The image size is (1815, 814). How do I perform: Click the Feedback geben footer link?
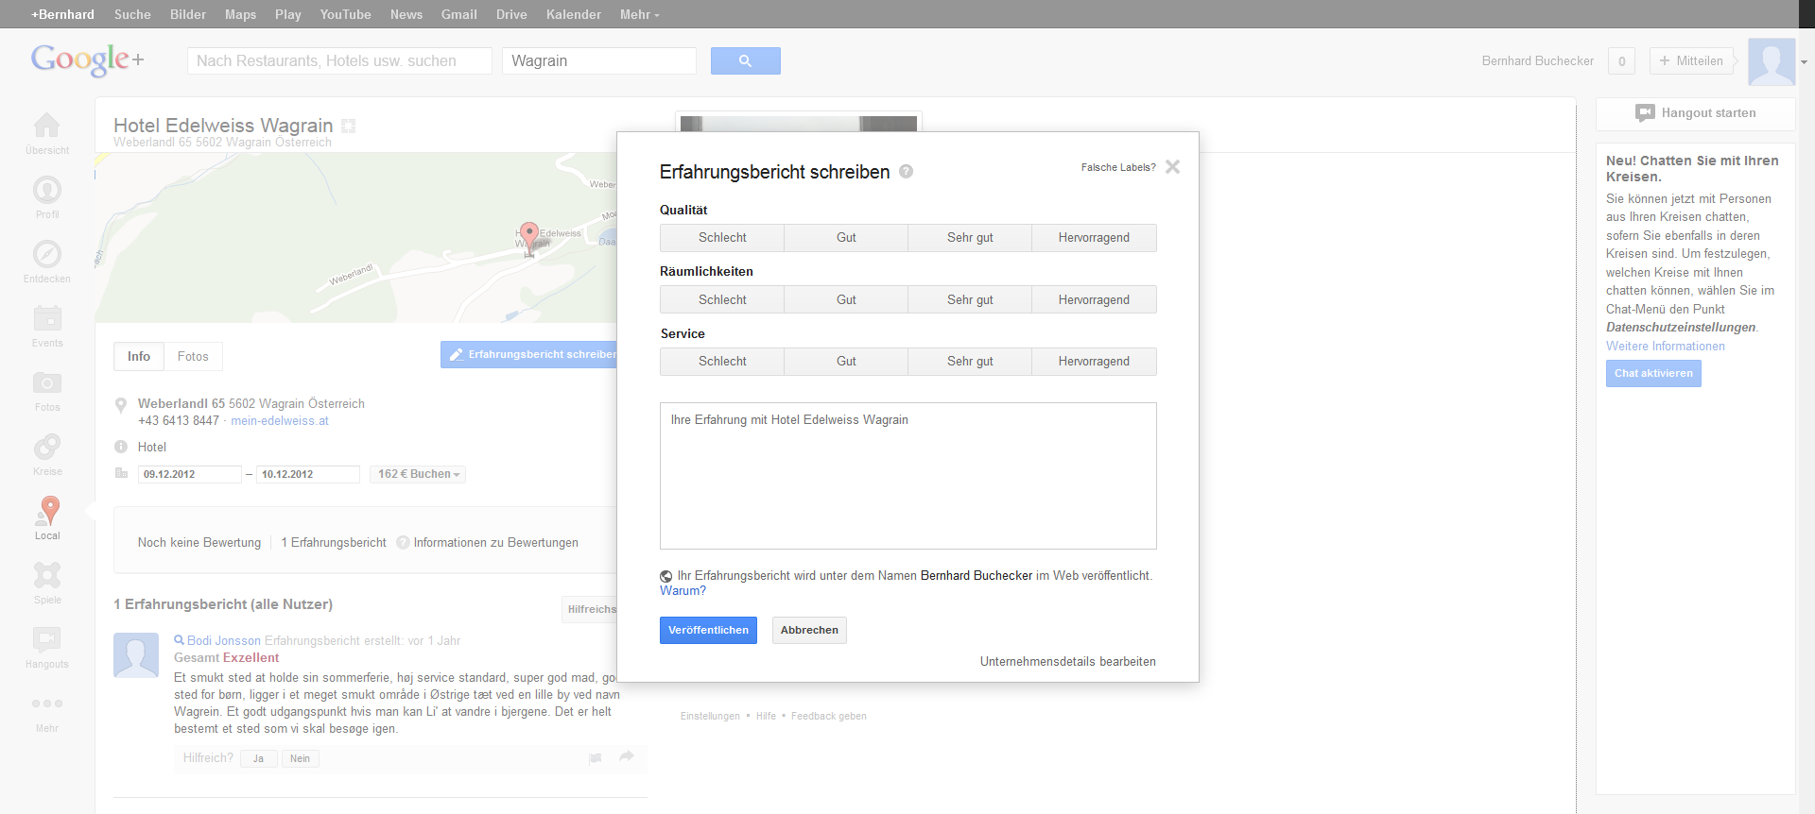pos(828,716)
